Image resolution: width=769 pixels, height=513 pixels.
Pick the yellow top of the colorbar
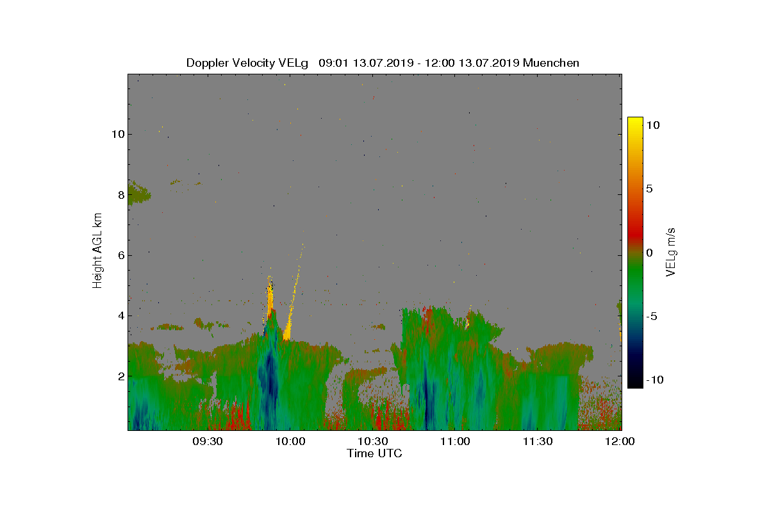635,122
